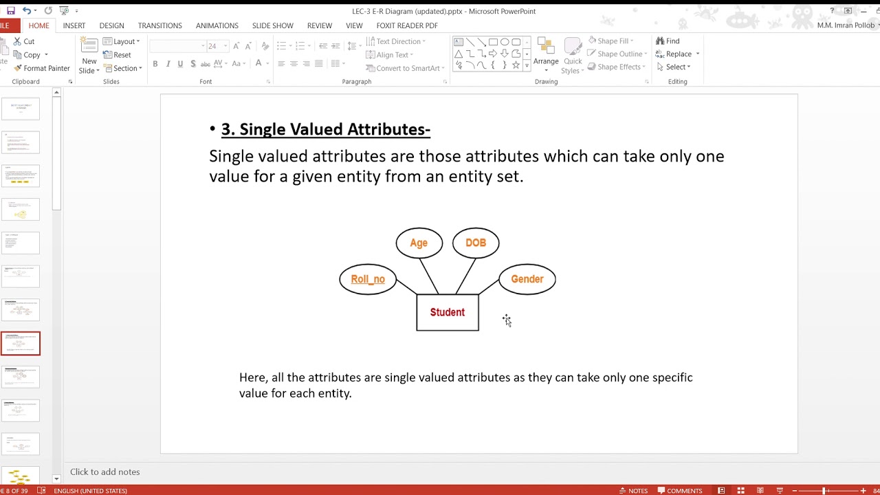This screenshot has height=495, width=880.
Task: Toggle underline formatting
Action: [x=181, y=64]
